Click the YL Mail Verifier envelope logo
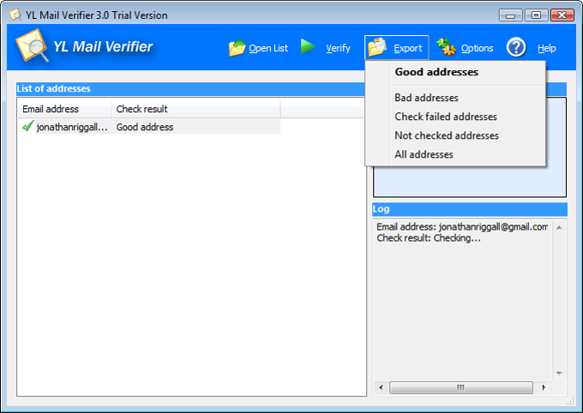Image resolution: width=583 pixels, height=413 pixels. (32, 45)
